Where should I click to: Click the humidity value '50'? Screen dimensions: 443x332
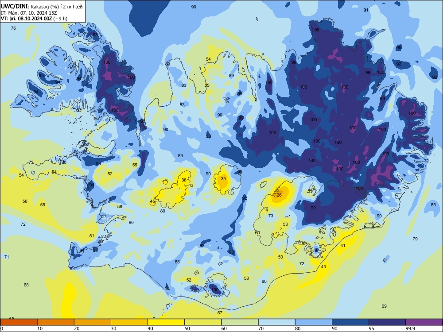(280, 257)
